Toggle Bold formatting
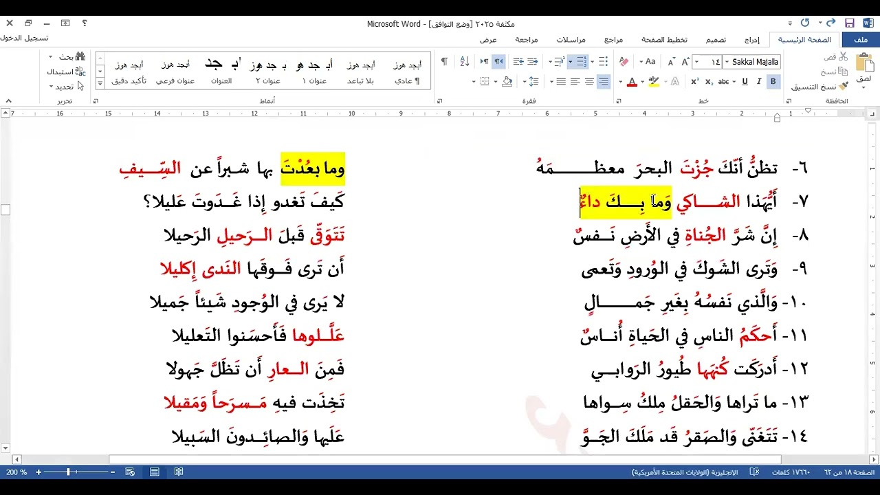The width and height of the screenshot is (880, 495). (773, 81)
